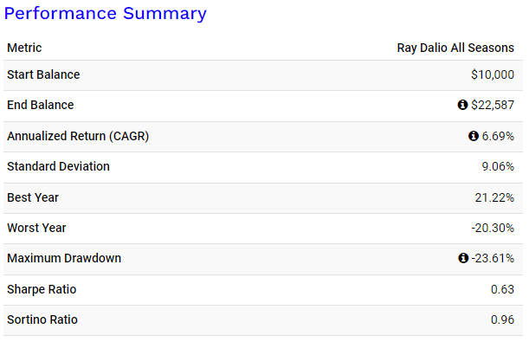
Task: Click the Performance Summary heading
Action: [x=106, y=14]
